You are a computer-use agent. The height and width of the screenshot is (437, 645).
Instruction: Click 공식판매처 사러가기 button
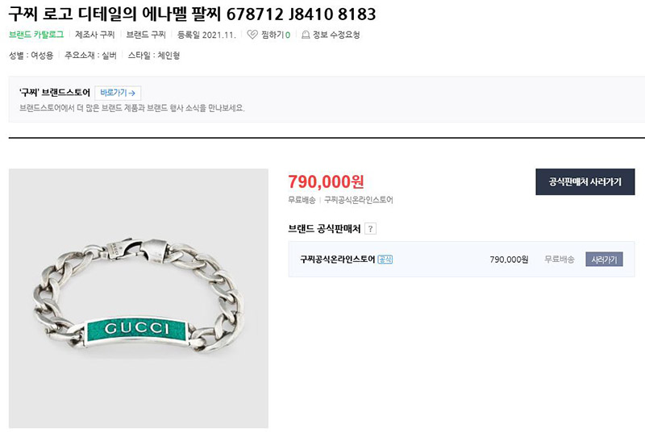click(585, 181)
